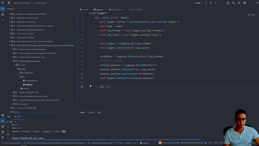Open the PyCharm app icon in the title bar
Viewport: 259px width, 146px height.
coord(3,3)
